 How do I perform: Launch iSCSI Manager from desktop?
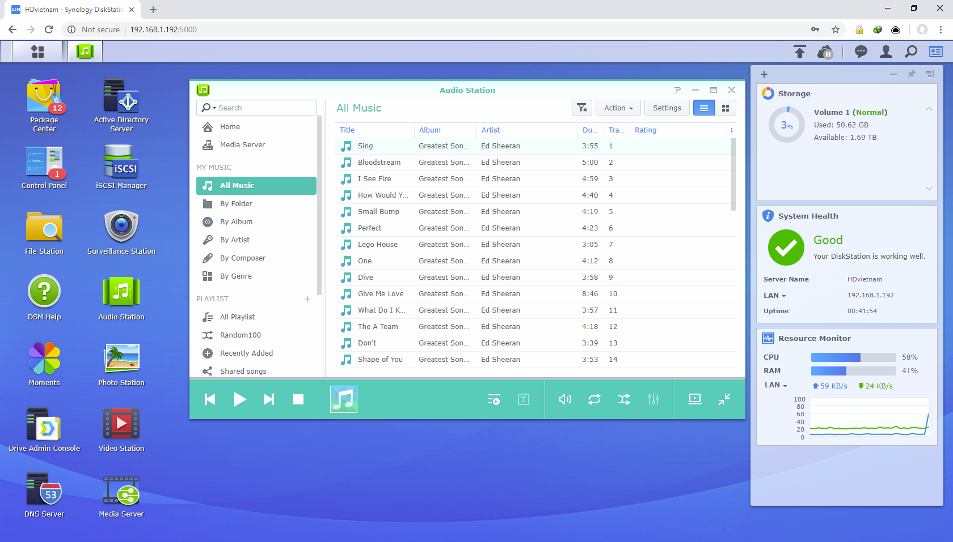pos(121,167)
